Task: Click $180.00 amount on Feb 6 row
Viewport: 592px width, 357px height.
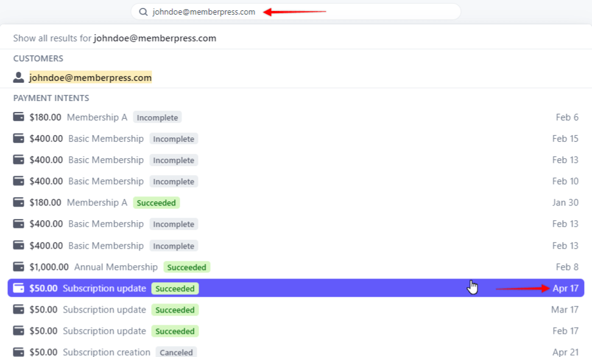Action: [x=45, y=117]
